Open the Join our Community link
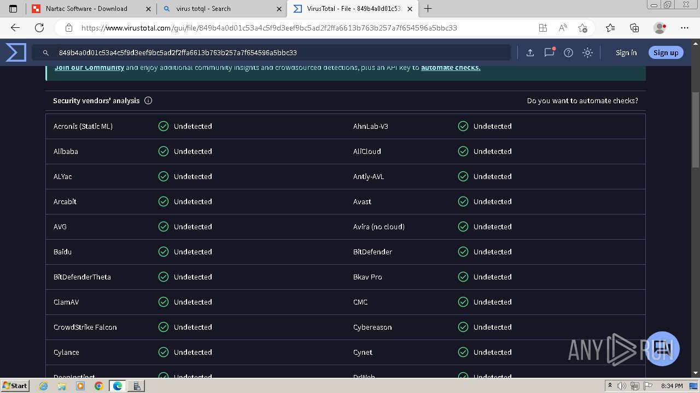Screen dimensions: 700x393 89,68
